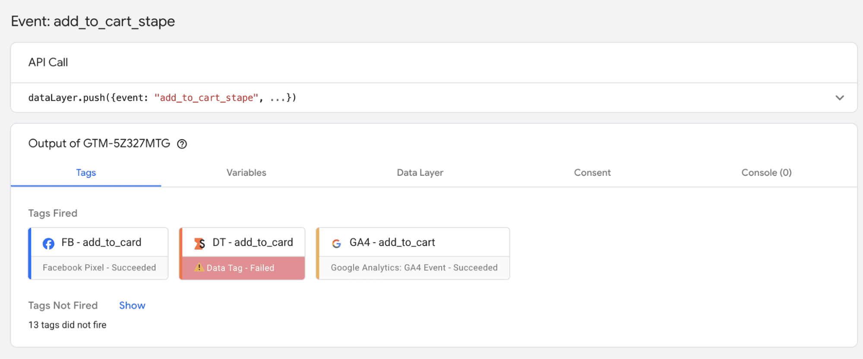863x359 pixels.
Task: Click the red Data Tag - Failed status
Action: click(x=240, y=268)
